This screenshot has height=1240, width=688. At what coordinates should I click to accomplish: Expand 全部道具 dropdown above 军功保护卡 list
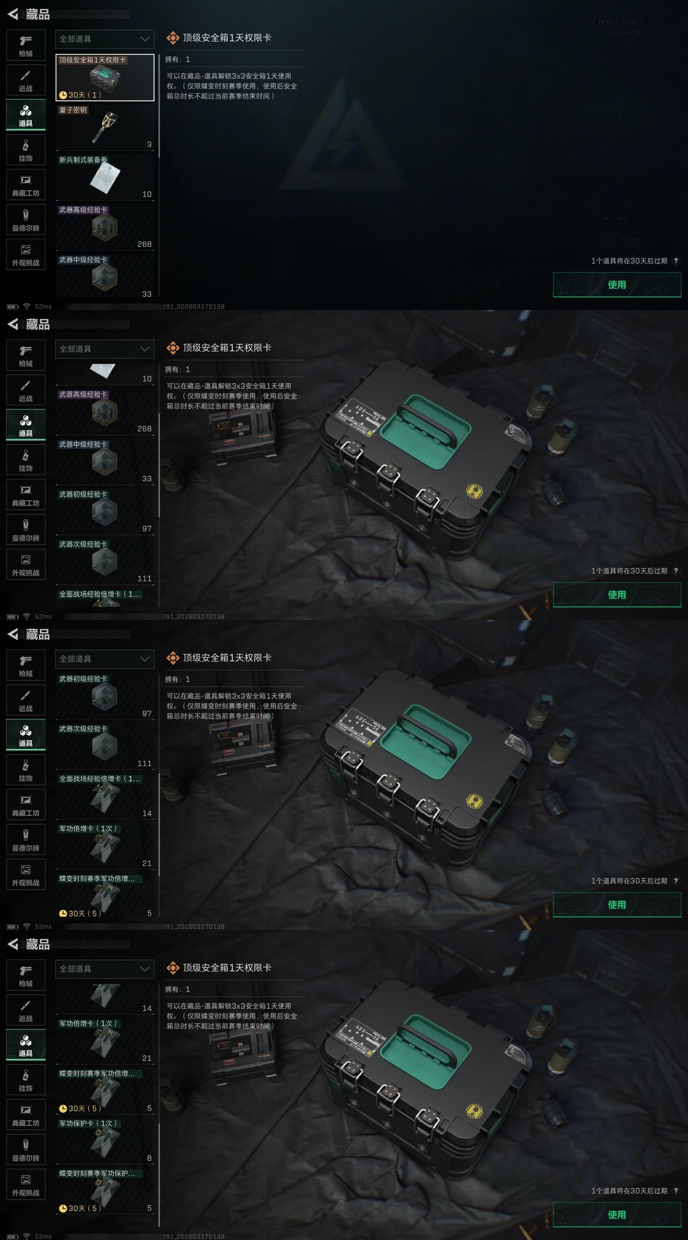[x=105, y=969]
